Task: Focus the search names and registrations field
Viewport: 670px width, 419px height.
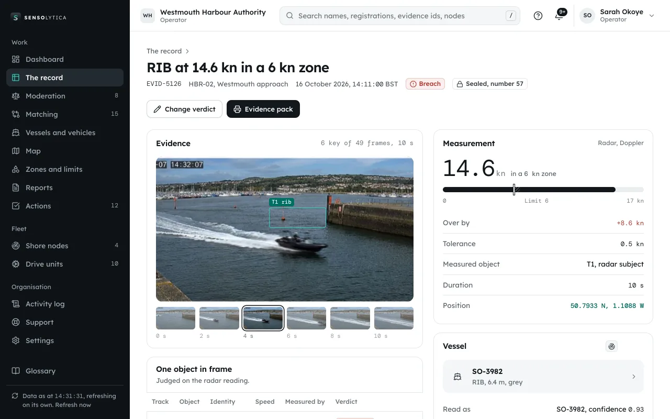Action: (400, 16)
